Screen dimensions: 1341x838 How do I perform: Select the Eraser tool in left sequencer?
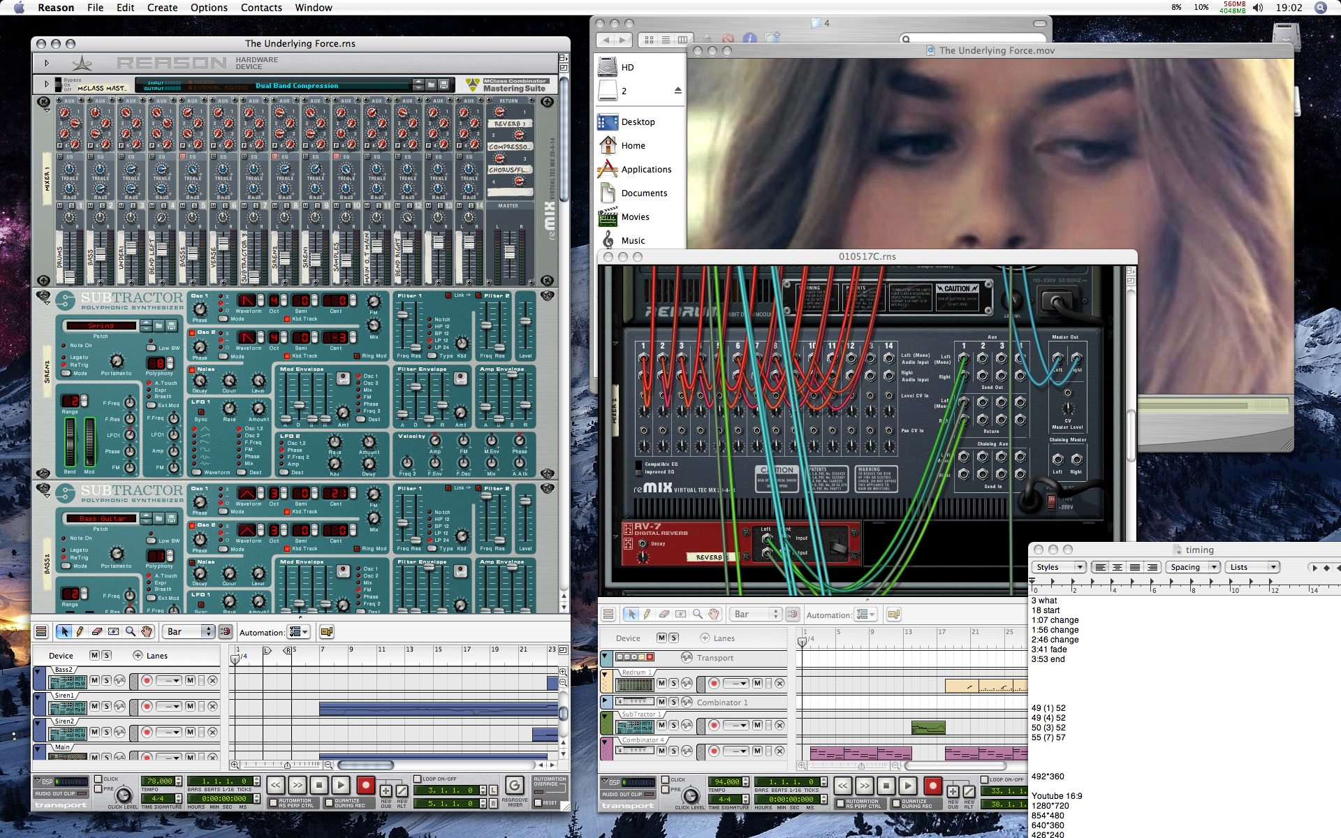97,631
